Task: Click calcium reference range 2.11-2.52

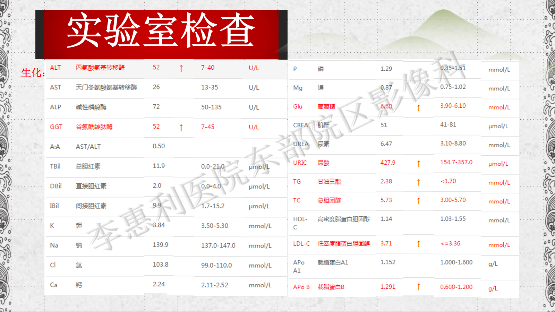Action: 215,285
